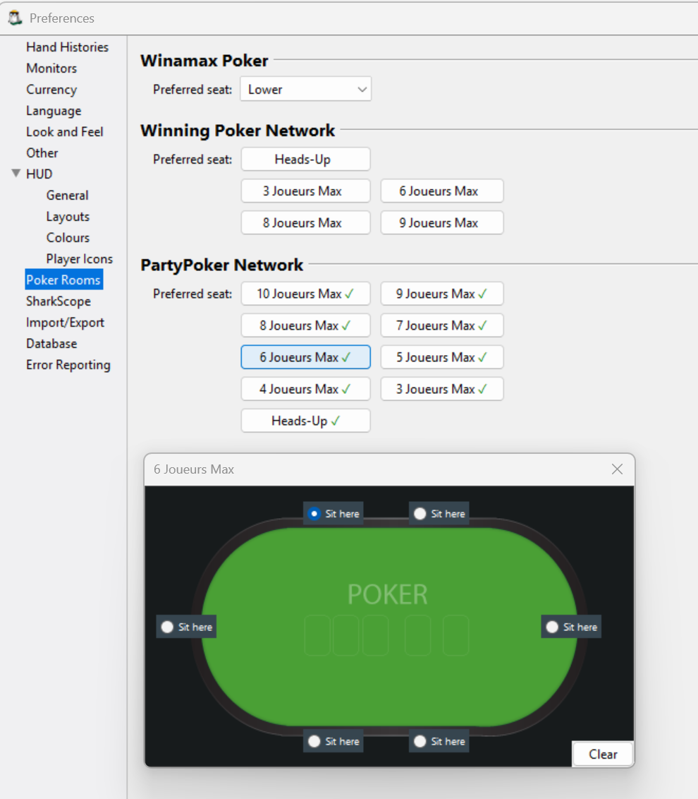Click PartyPoker 4 Joueurs Max button

(305, 389)
